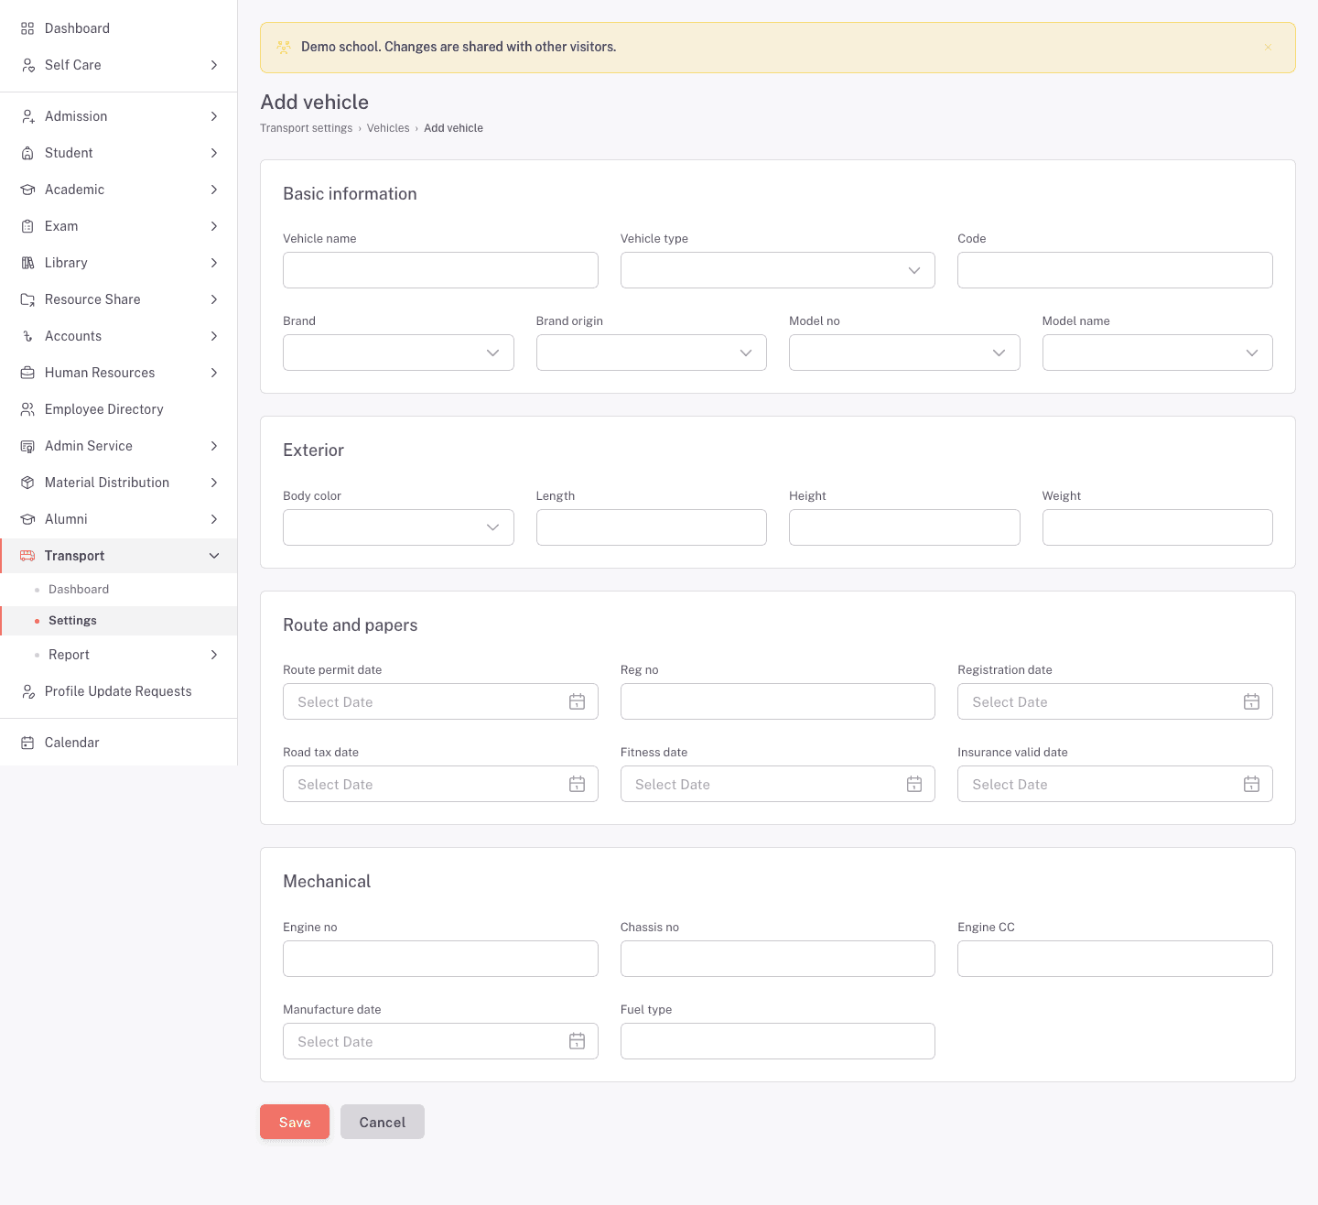Click the Dashboard grid icon in sidebar

27,28
